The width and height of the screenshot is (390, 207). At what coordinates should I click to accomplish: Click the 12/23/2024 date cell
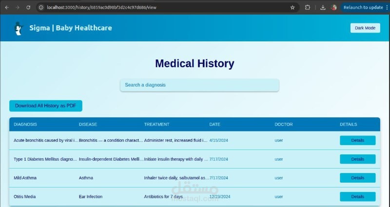220,197
